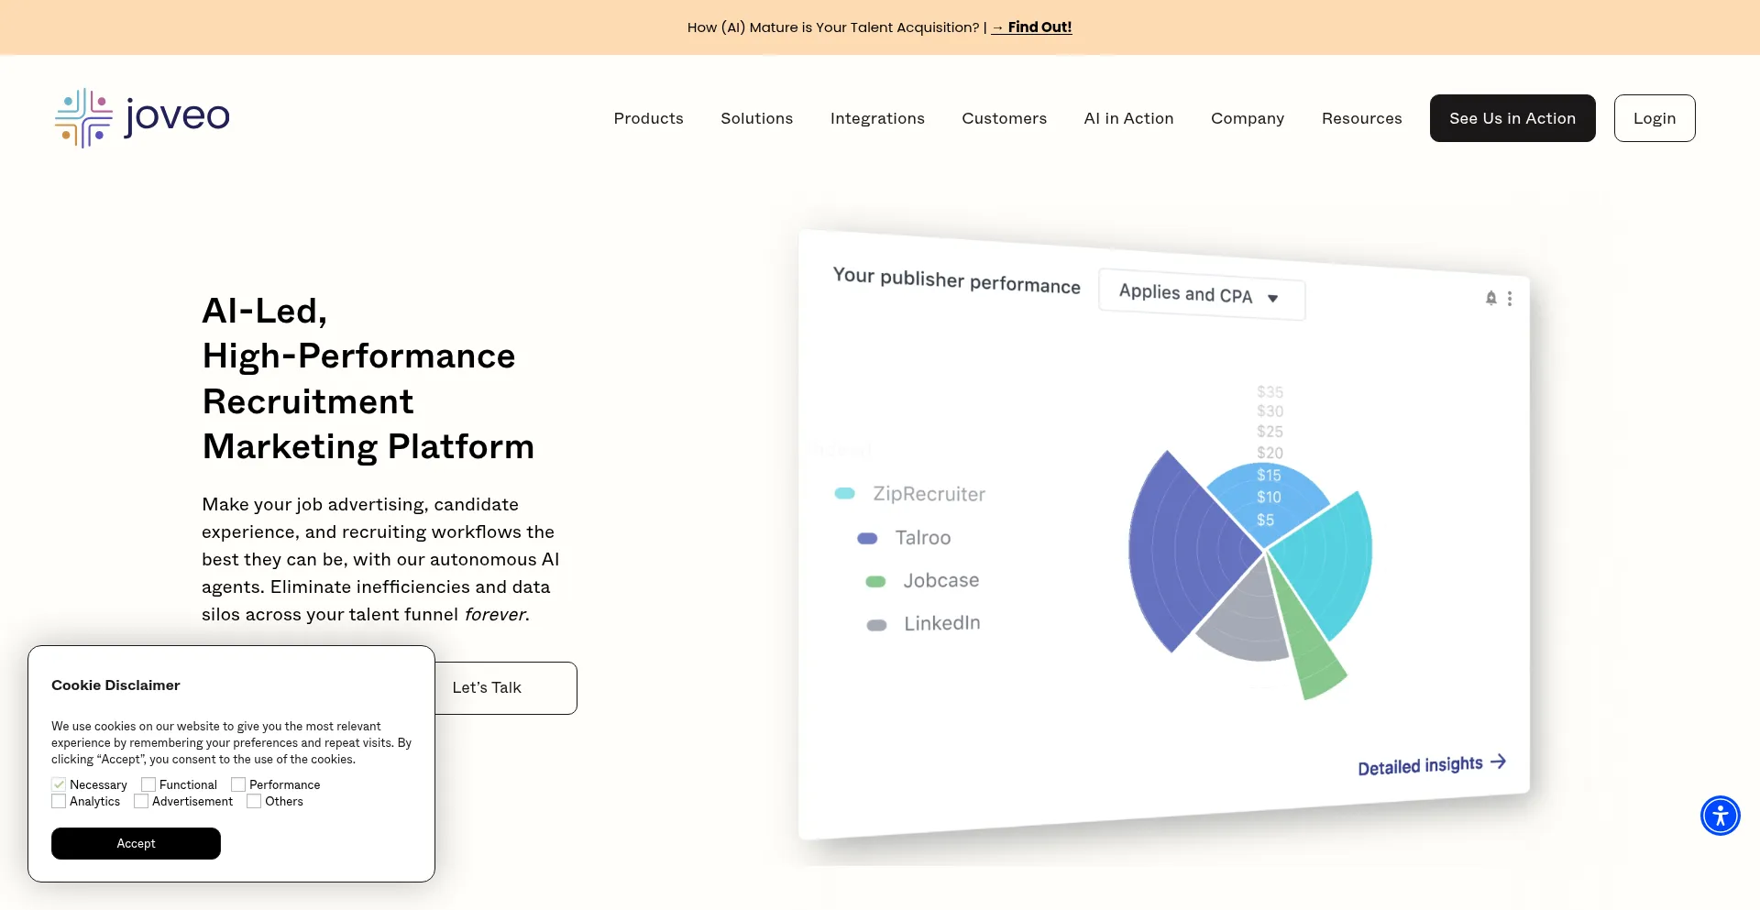Screen dimensions: 1760x910
Task: Enable the Functional cookies checkbox
Action: point(148,784)
